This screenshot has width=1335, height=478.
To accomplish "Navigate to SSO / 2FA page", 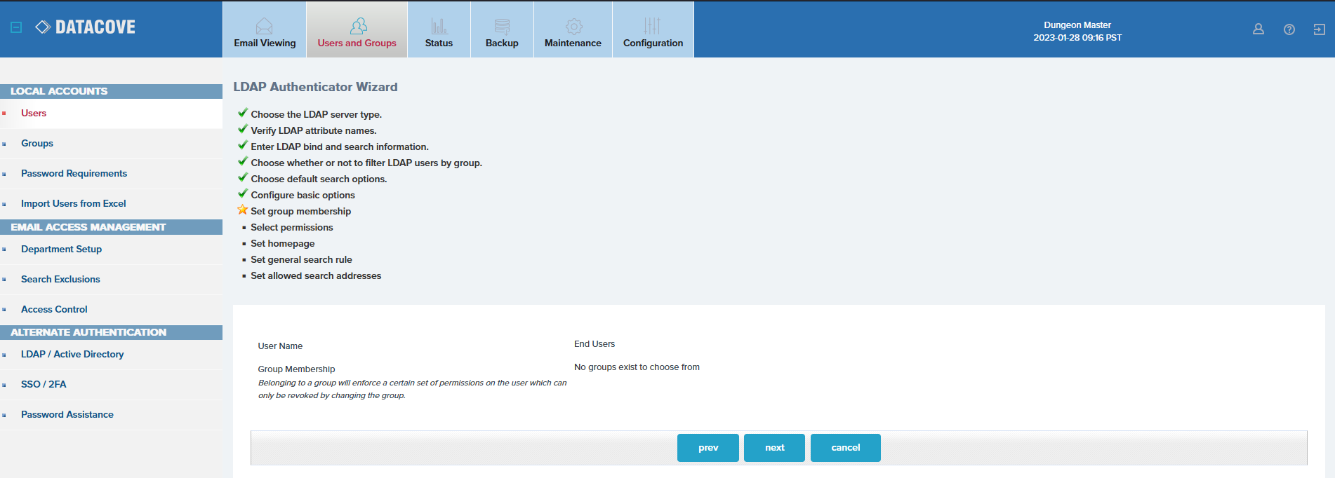I will [44, 385].
